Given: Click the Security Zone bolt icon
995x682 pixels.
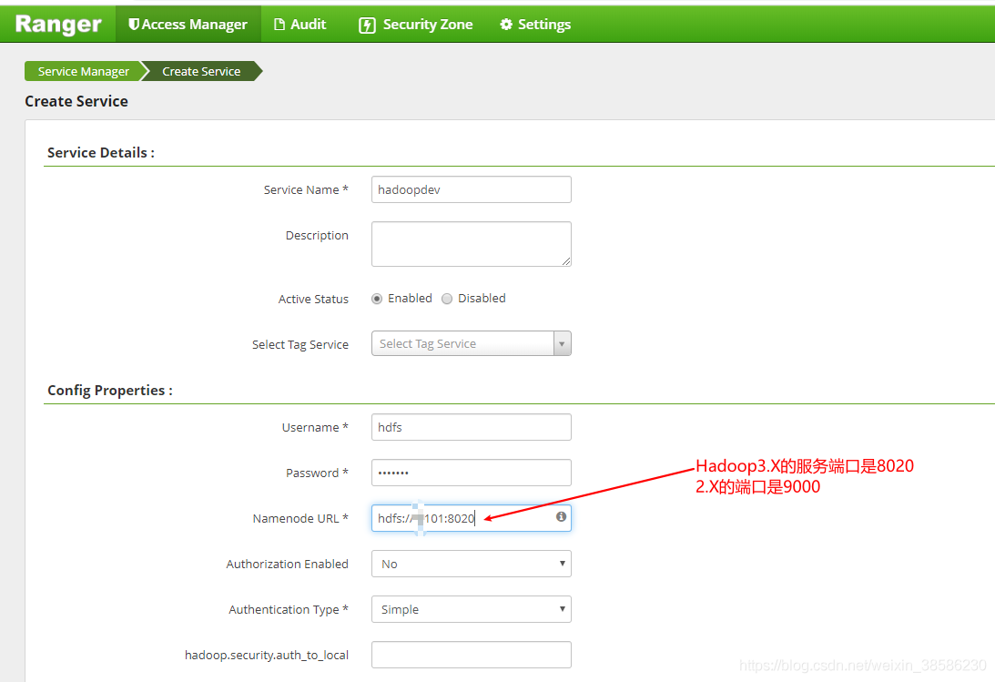Looking at the screenshot, I should (367, 25).
